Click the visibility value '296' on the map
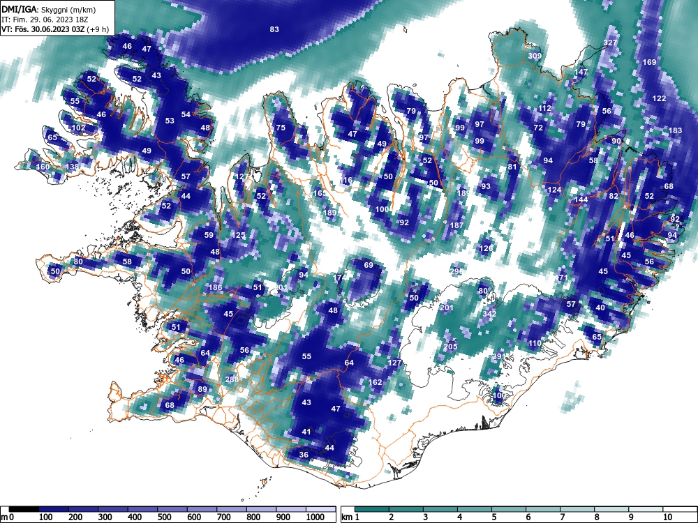Image resolution: width=698 pixels, height=523 pixels. [456, 271]
